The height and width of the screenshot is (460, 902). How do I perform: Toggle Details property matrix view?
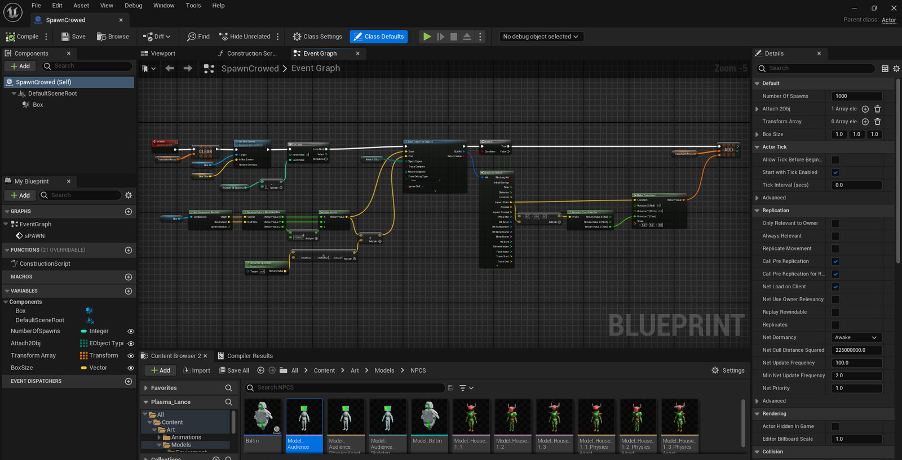point(885,69)
